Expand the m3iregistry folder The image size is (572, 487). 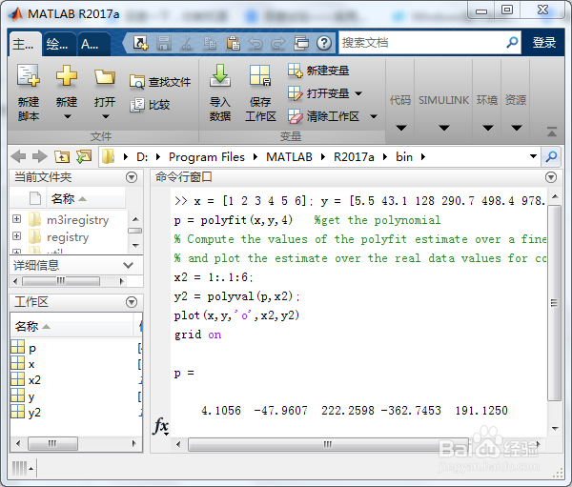tap(16, 219)
